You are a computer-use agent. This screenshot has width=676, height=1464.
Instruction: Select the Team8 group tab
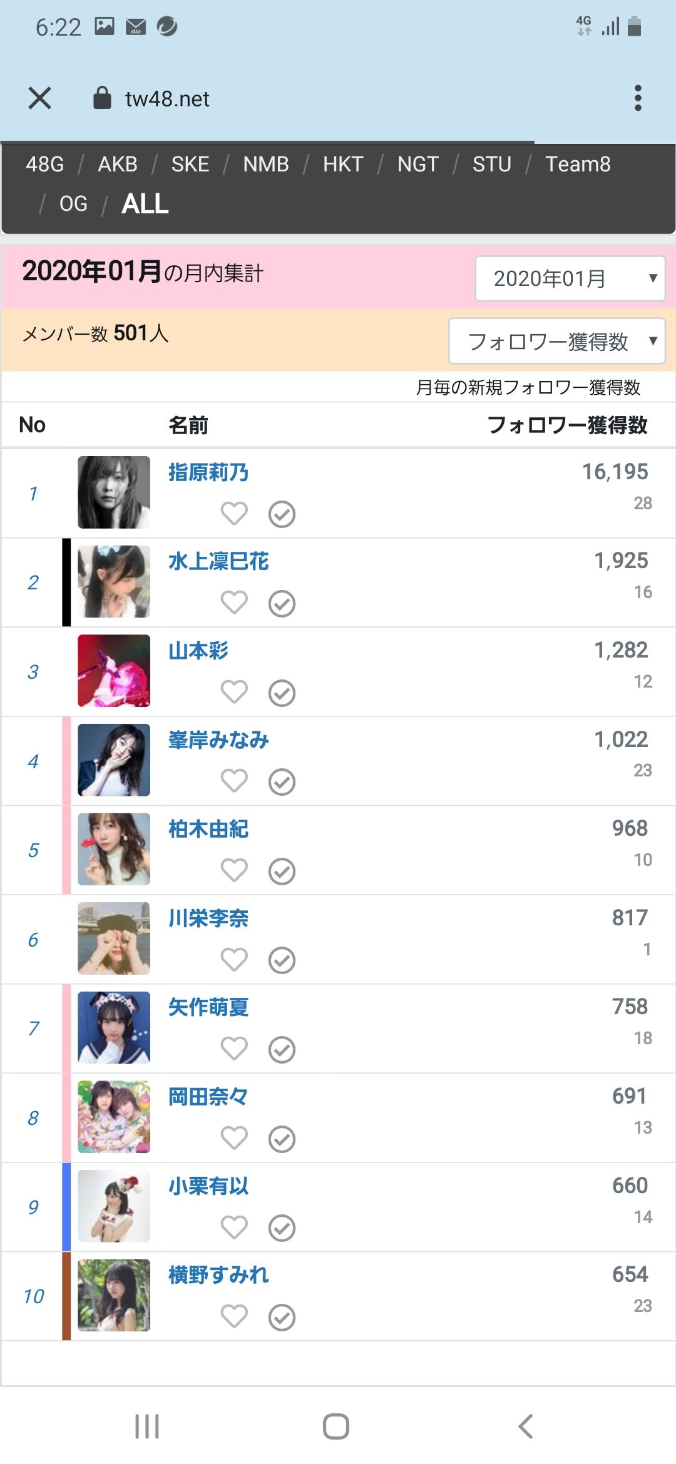click(578, 165)
